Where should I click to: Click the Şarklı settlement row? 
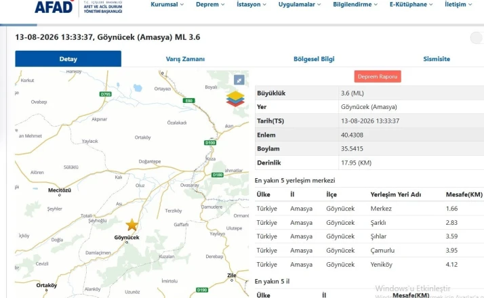369,222
